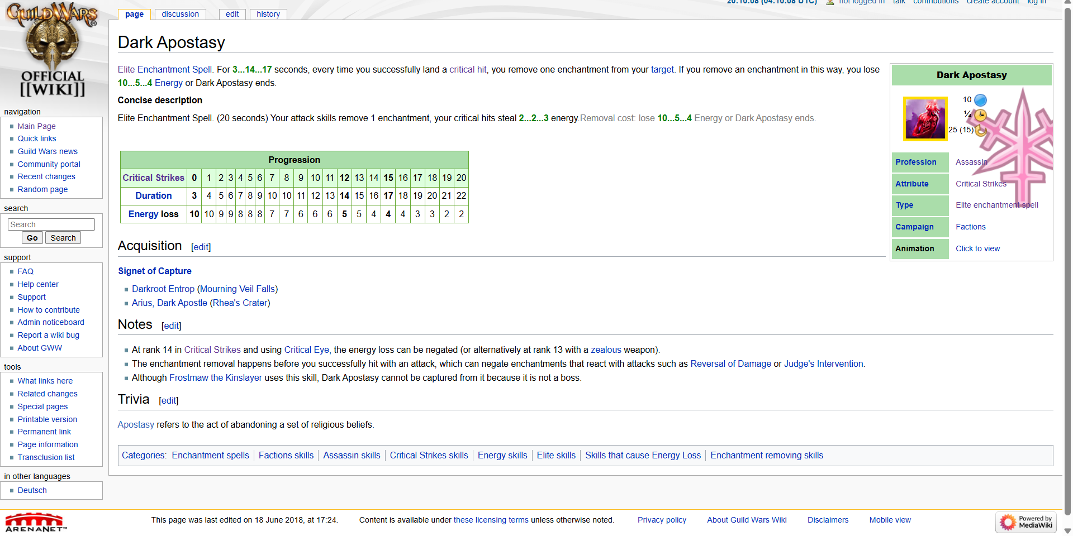The image size is (1073, 536).
Task: Open the edit tab
Action: 232,14
